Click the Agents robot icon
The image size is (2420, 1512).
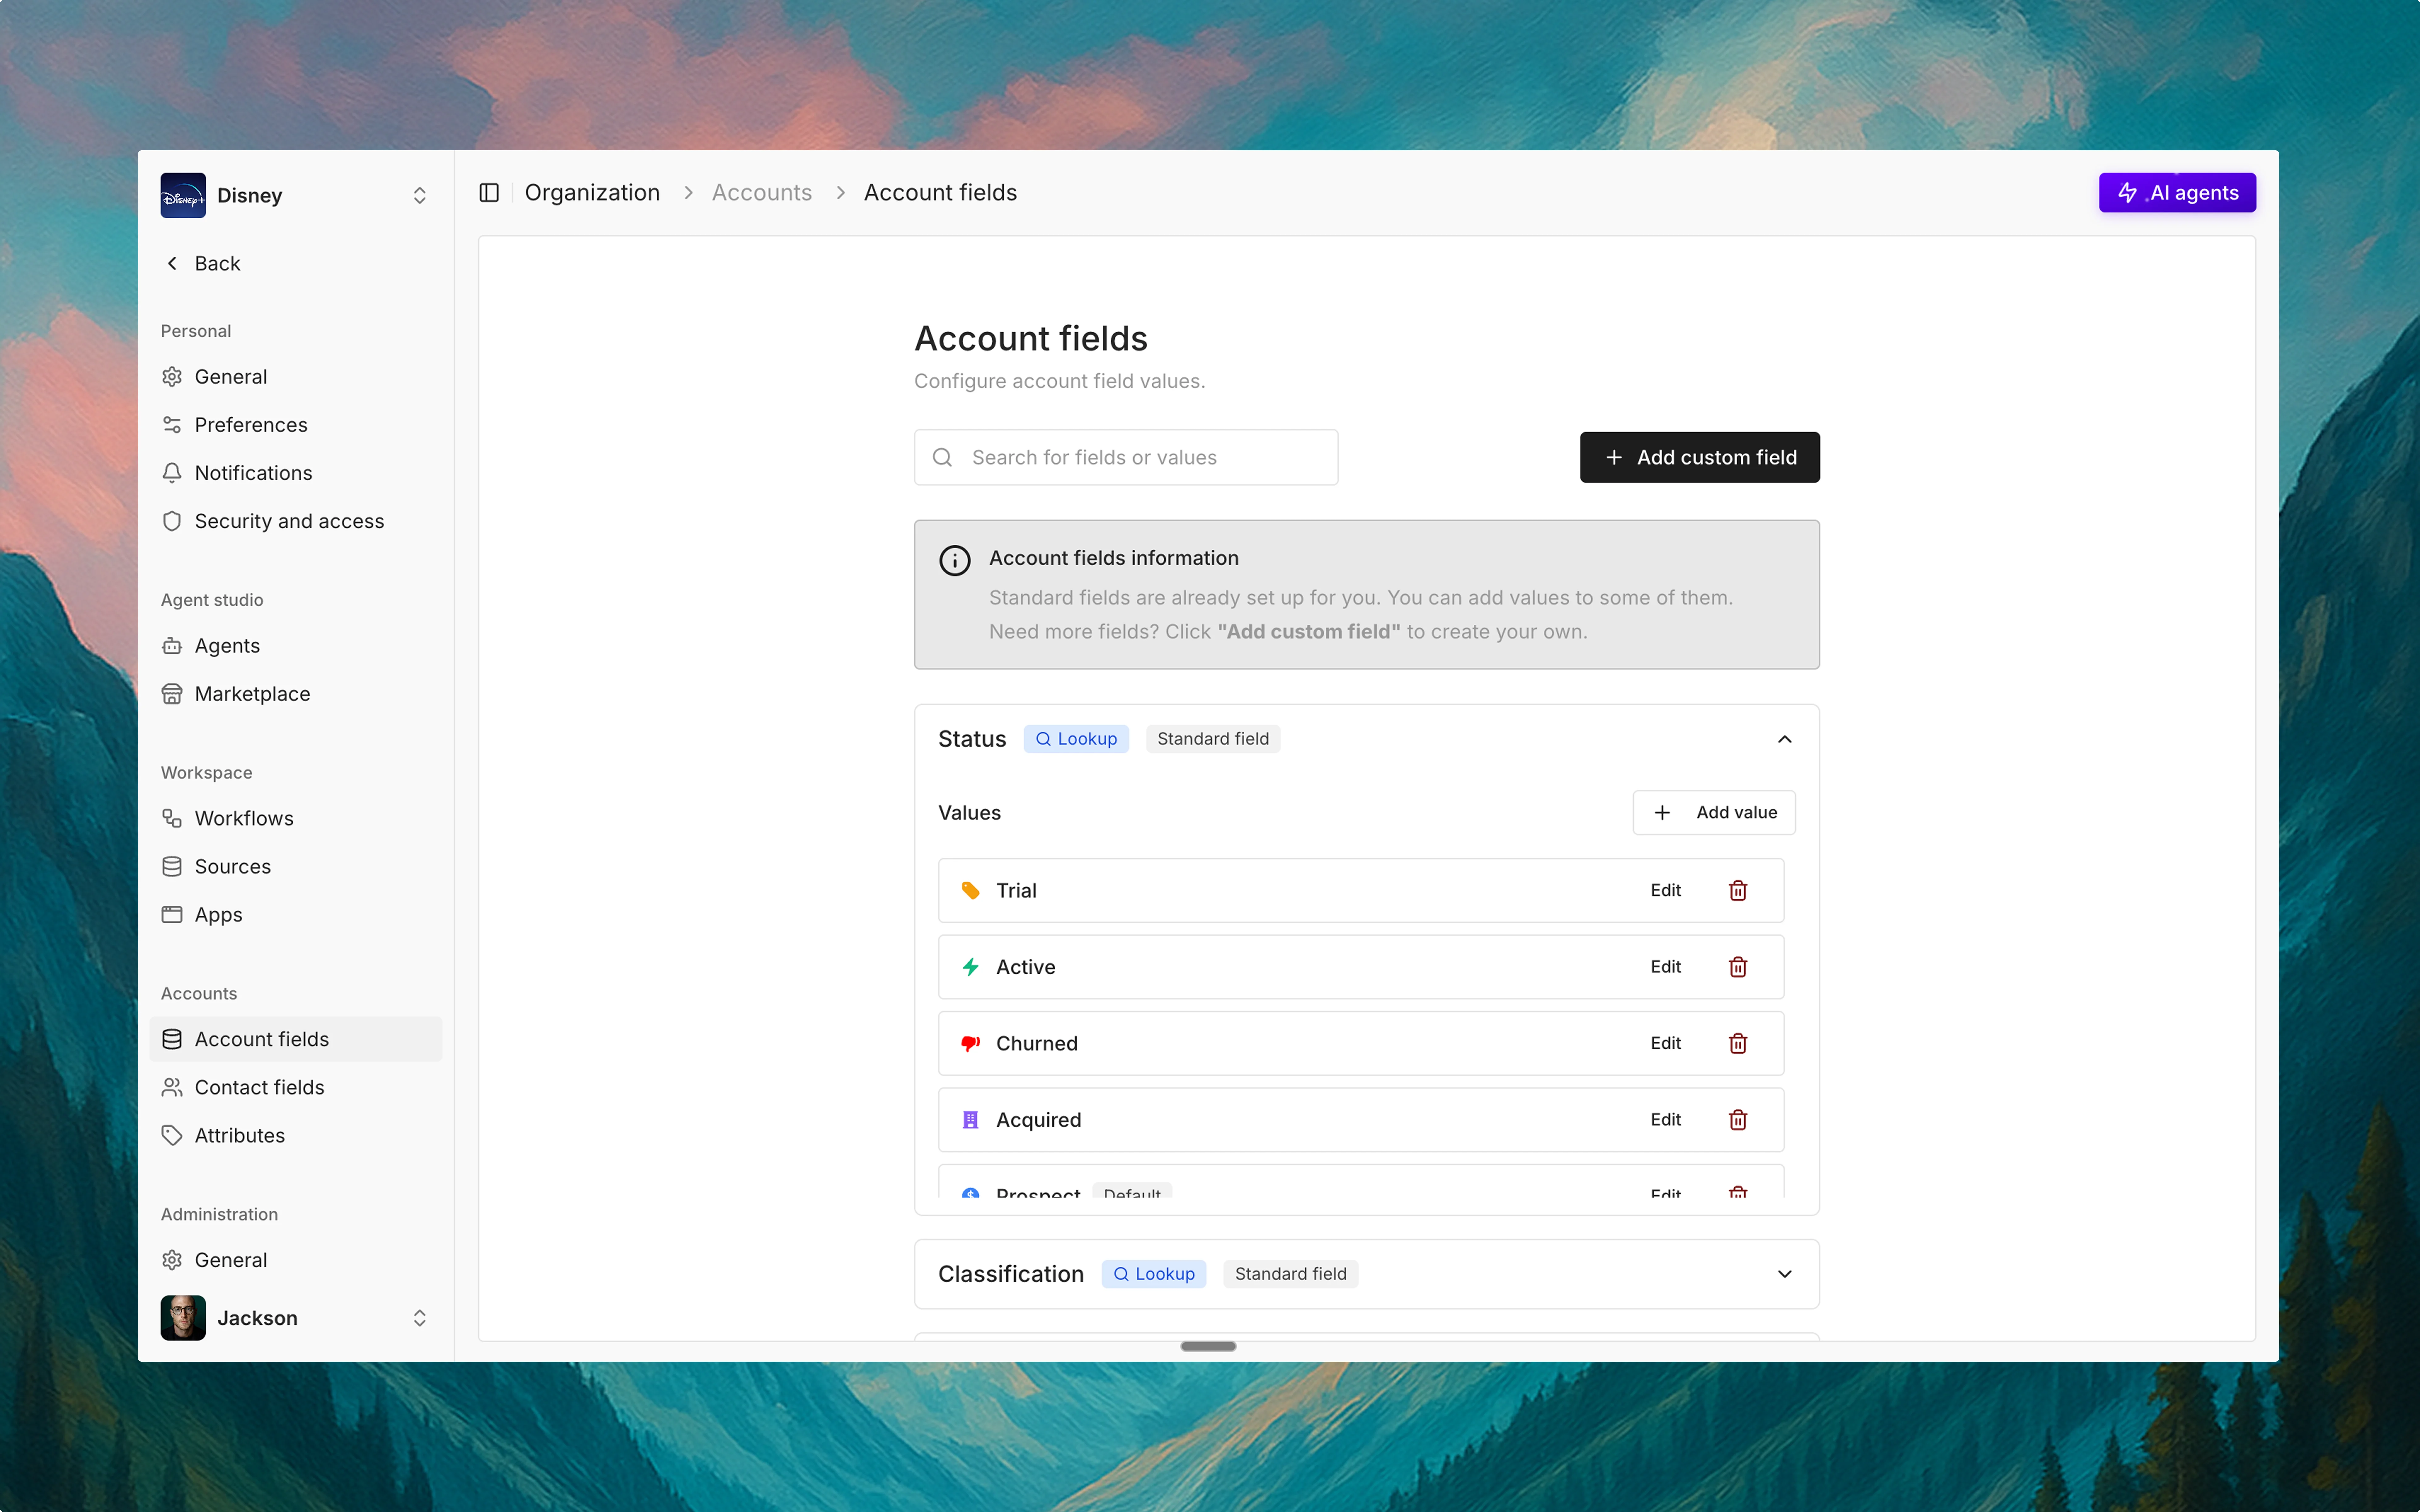172,646
